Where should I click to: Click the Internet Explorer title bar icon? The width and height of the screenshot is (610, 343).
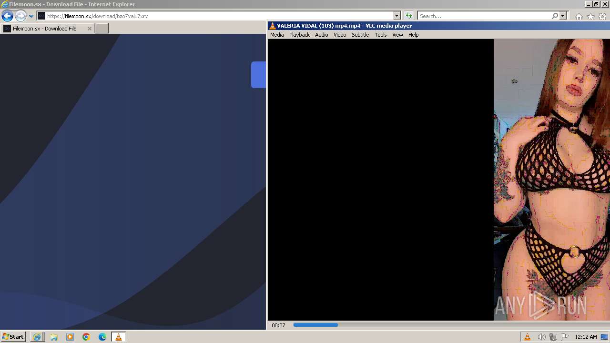(4, 4)
